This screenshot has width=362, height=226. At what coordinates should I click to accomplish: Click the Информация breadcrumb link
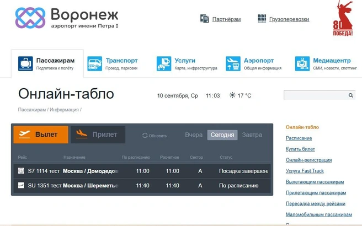pos(64,110)
